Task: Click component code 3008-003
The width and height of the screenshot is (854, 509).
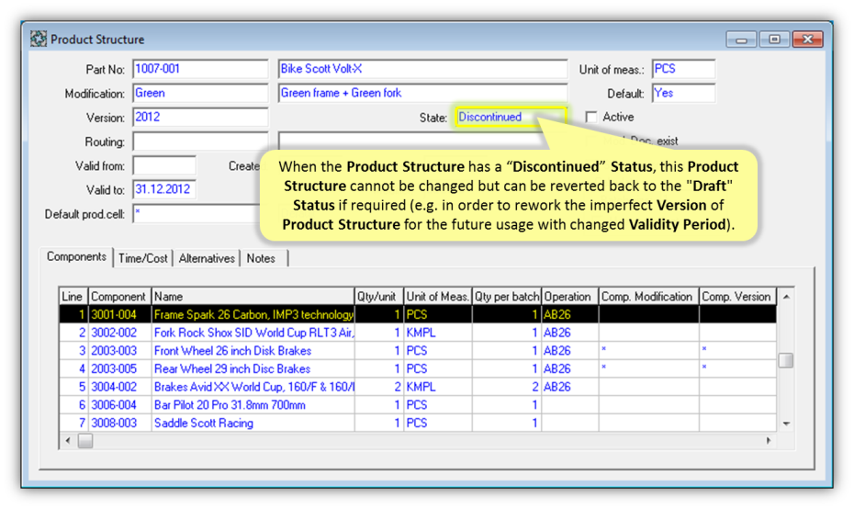Action: [114, 423]
